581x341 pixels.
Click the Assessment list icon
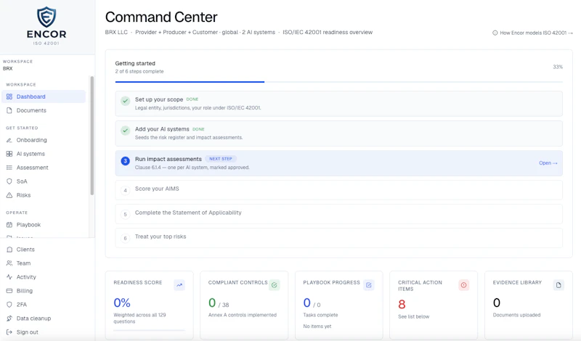click(9, 168)
